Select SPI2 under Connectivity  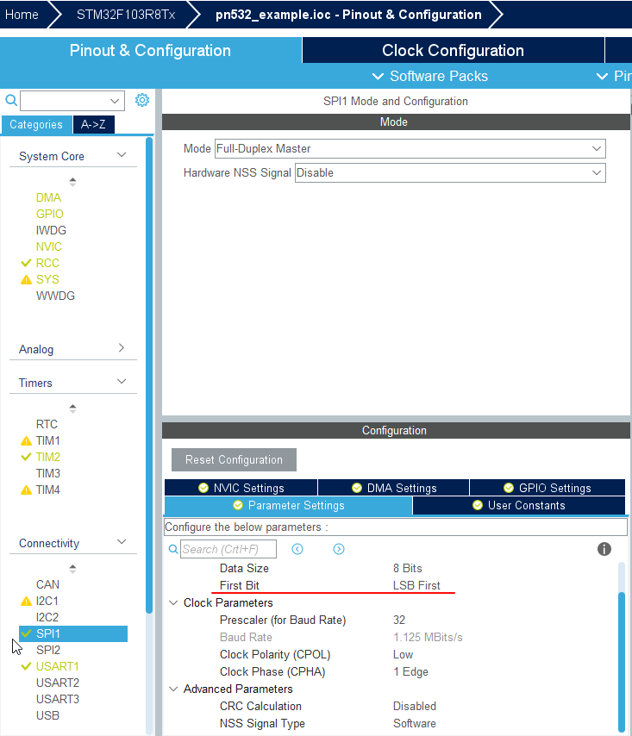pyautogui.click(x=48, y=650)
